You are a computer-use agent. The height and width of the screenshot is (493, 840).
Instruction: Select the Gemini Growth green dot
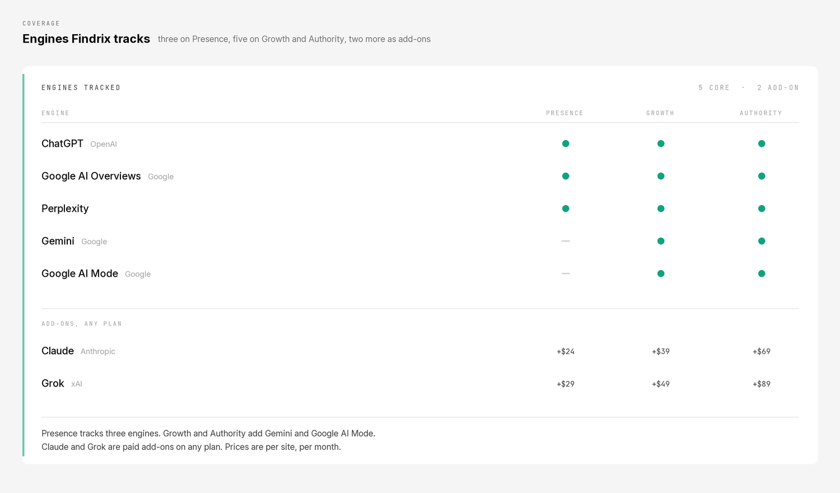[x=661, y=241]
